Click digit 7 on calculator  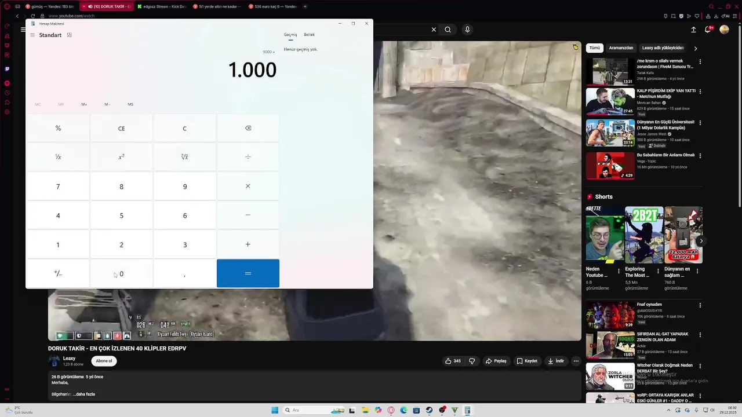58,186
